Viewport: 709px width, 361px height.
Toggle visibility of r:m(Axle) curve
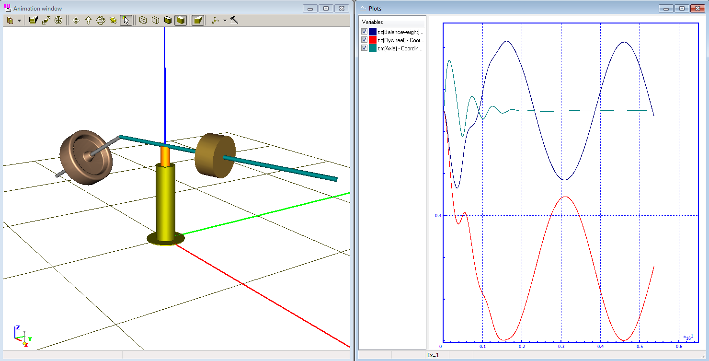(364, 48)
